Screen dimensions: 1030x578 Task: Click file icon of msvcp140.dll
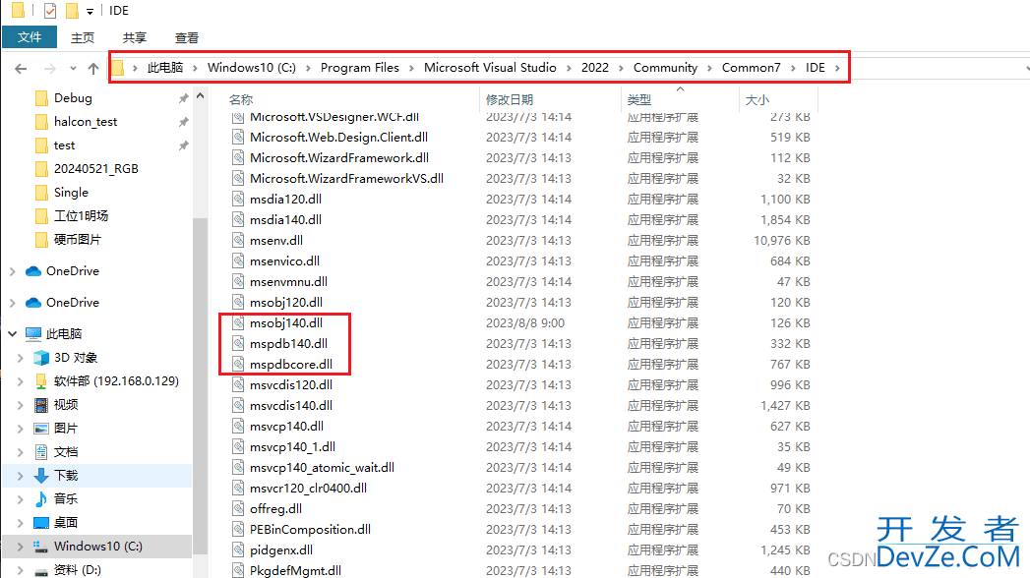(x=238, y=426)
